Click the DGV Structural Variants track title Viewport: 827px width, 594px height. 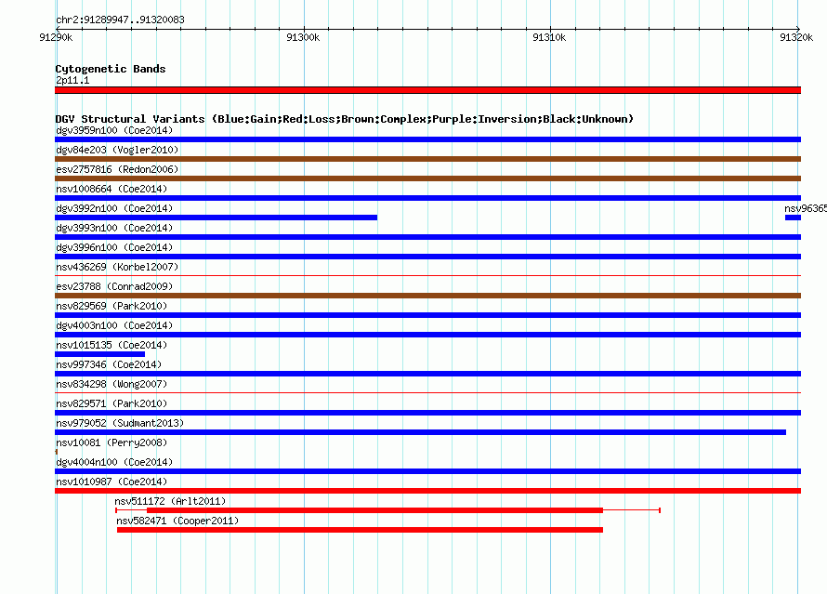coord(345,119)
